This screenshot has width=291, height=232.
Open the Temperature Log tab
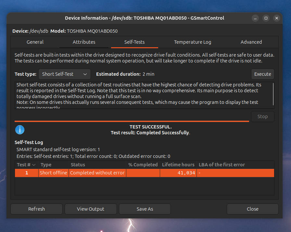point(192,42)
